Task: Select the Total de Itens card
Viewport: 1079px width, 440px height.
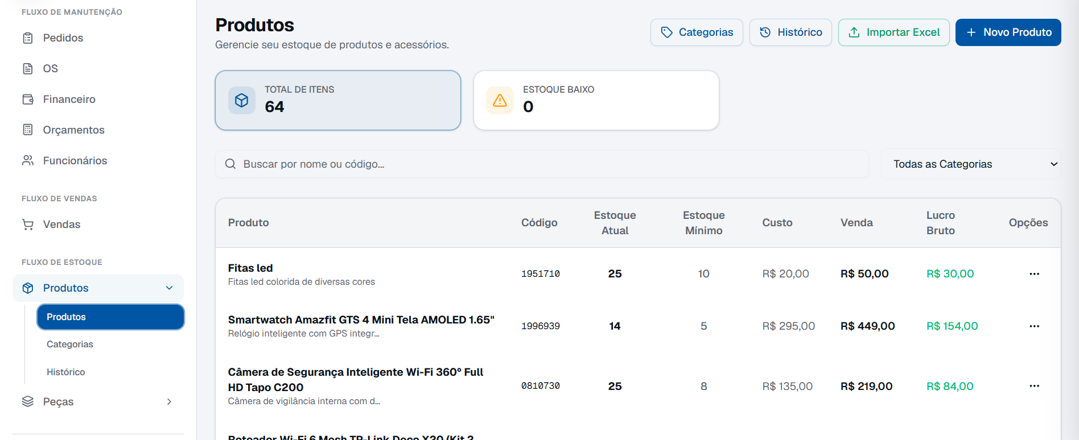Action: tap(338, 101)
